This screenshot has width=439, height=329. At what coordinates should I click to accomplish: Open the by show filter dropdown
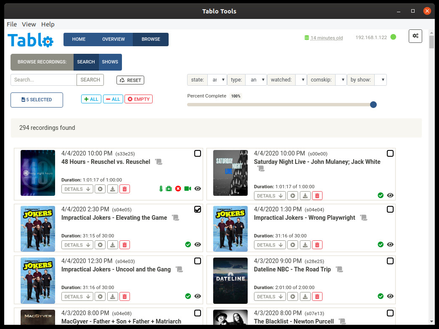pos(381,80)
